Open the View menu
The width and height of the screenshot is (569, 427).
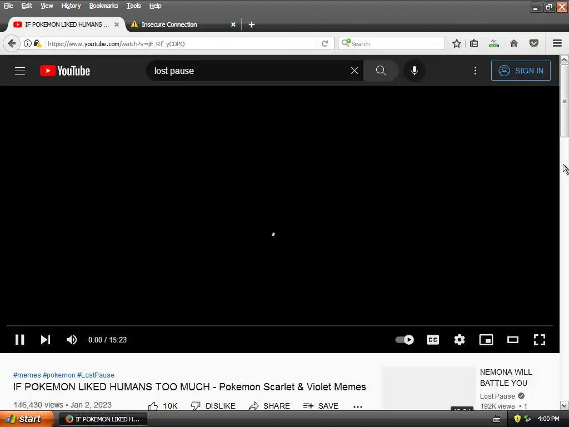tap(47, 6)
